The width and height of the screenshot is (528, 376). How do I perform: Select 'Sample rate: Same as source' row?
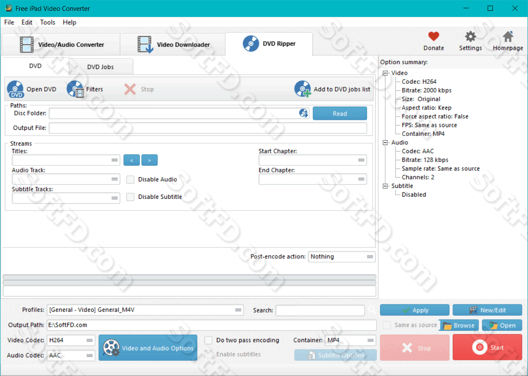click(441, 168)
